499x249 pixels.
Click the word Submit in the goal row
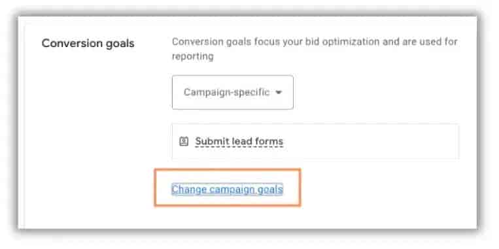211,141
